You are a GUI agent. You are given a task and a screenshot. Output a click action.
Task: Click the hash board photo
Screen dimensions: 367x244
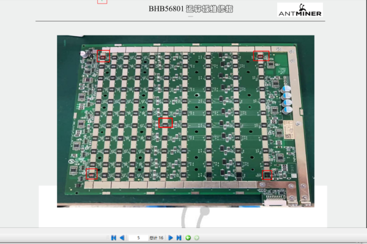tap(185, 121)
